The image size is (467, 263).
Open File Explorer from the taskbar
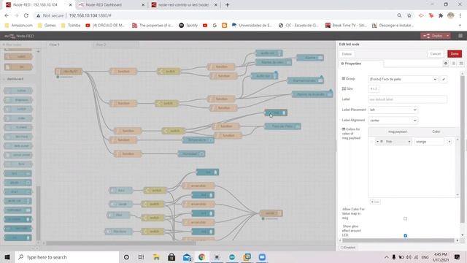tap(156, 257)
